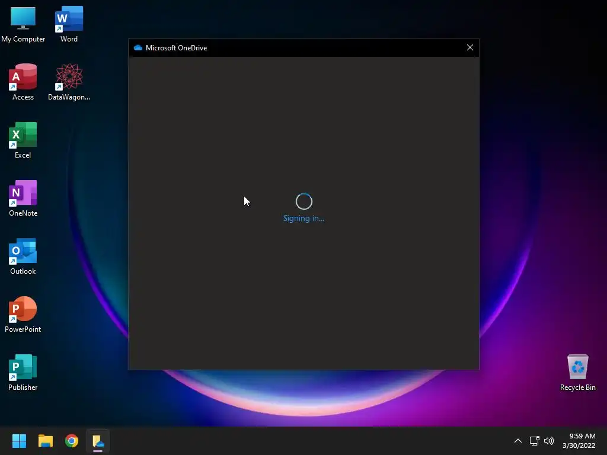Select the Excel desktop shortcut
This screenshot has height=455, width=607.
point(23,140)
